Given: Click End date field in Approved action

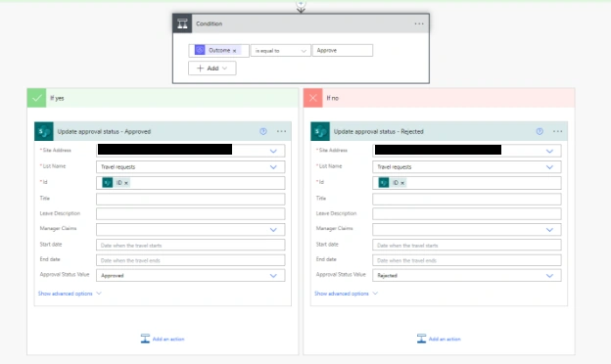Looking at the screenshot, I should coord(191,260).
